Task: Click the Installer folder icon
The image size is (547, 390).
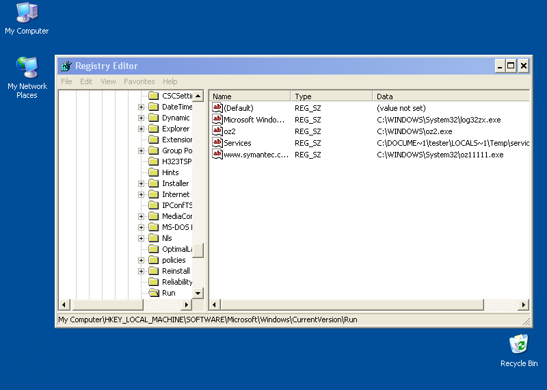Action: click(153, 183)
